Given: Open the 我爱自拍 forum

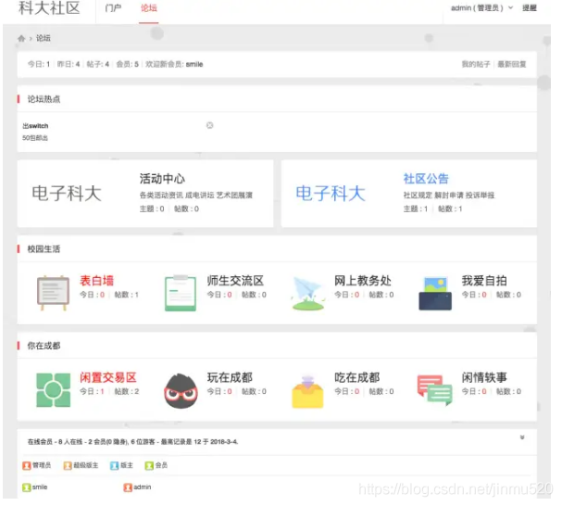Looking at the screenshot, I should coord(484,281).
